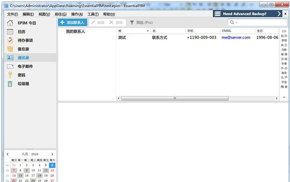Click the horizontal scrollbar in contact list
The width and height of the screenshot is (290, 182).
[x=175, y=98]
